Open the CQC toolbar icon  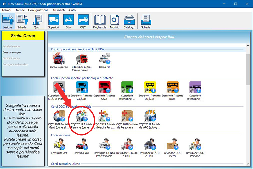pyautogui.click(x=83, y=21)
